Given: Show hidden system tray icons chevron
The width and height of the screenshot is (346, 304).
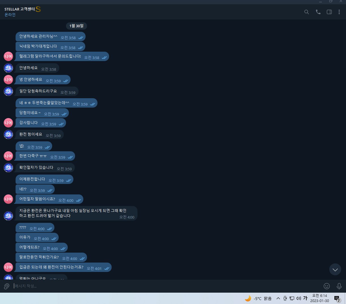Looking at the screenshot, I should tap(278, 298).
